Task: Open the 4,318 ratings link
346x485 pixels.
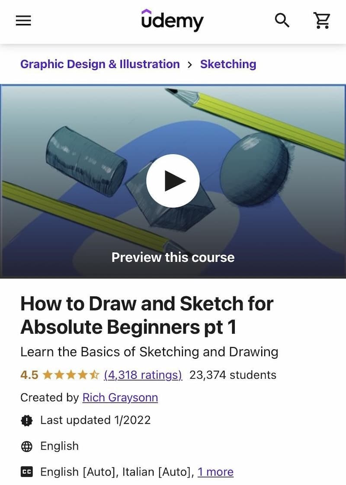Action: 143,375
